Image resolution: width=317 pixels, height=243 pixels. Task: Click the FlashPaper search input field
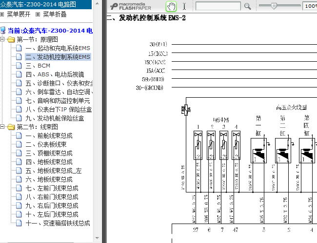[x=218, y=6]
